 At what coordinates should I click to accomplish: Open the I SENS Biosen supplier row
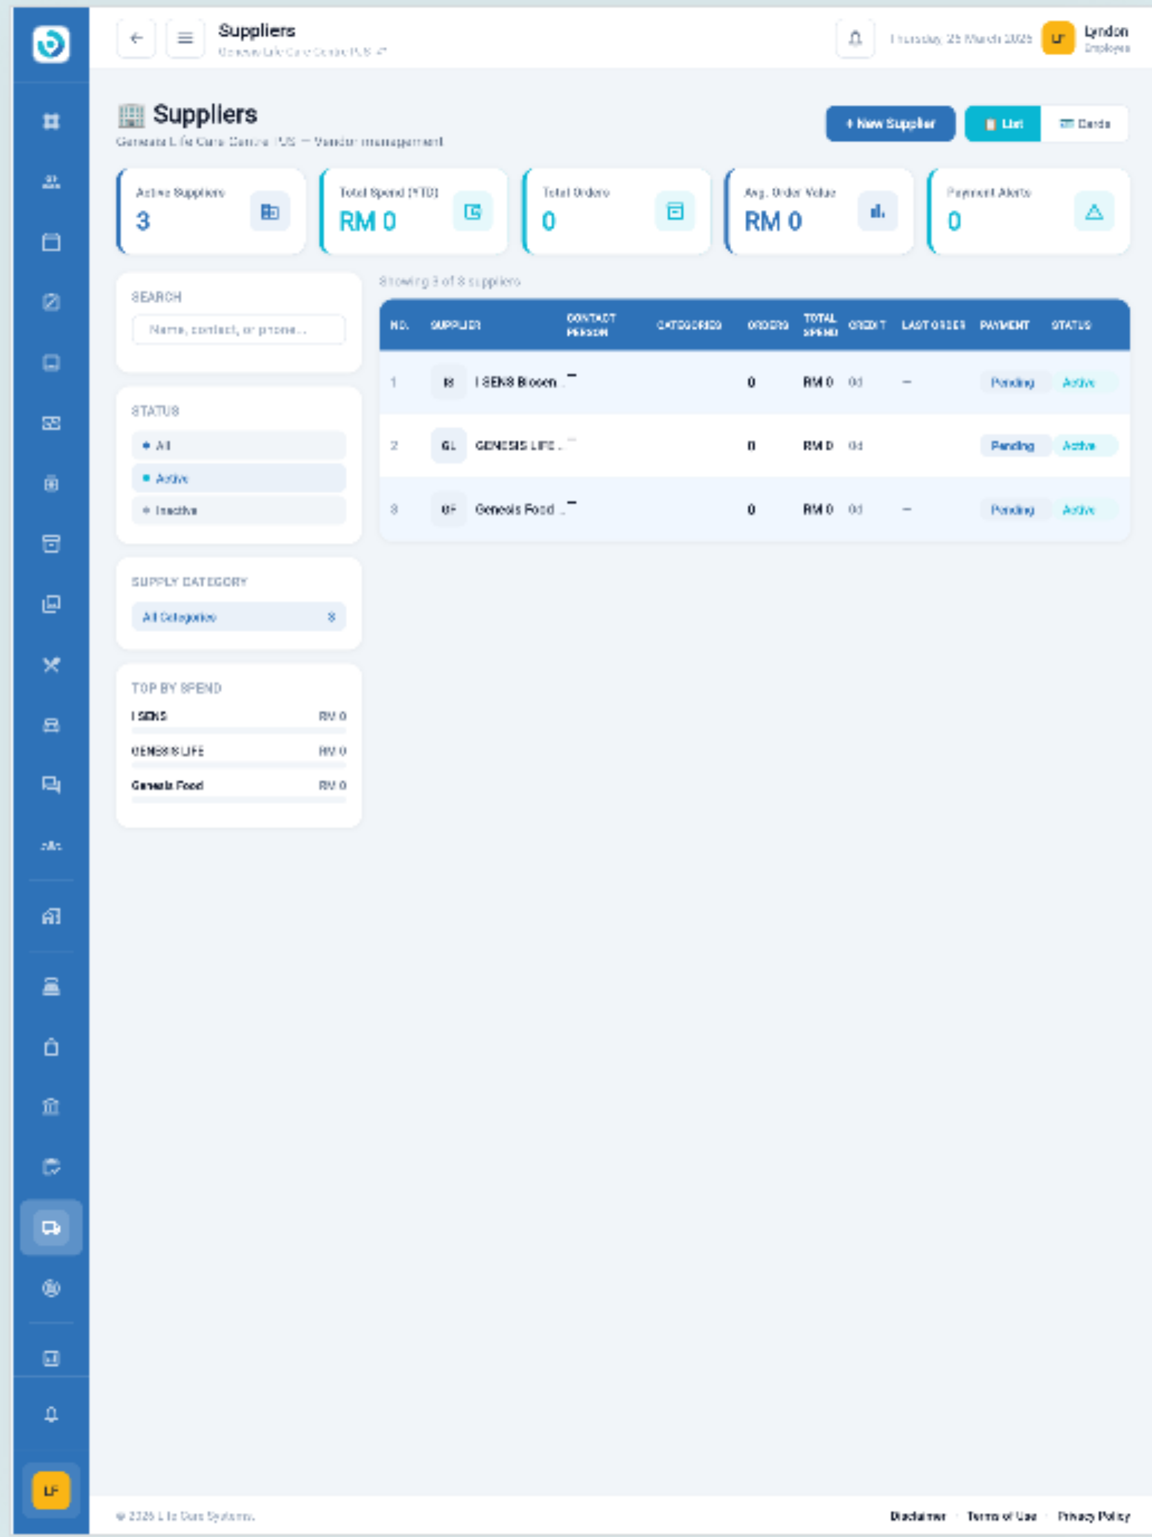754,382
